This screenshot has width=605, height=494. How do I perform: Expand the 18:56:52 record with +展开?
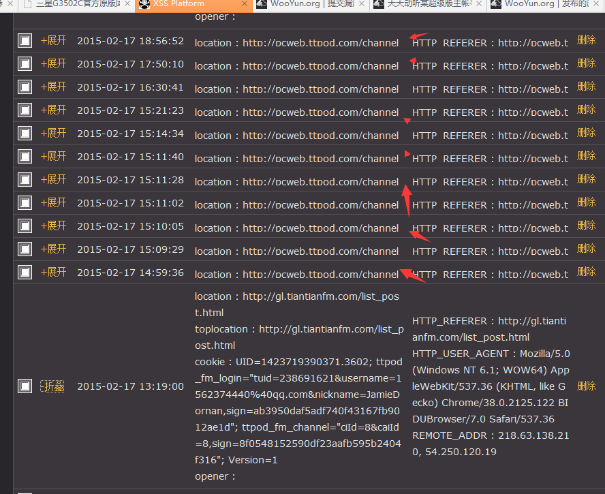(54, 40)
